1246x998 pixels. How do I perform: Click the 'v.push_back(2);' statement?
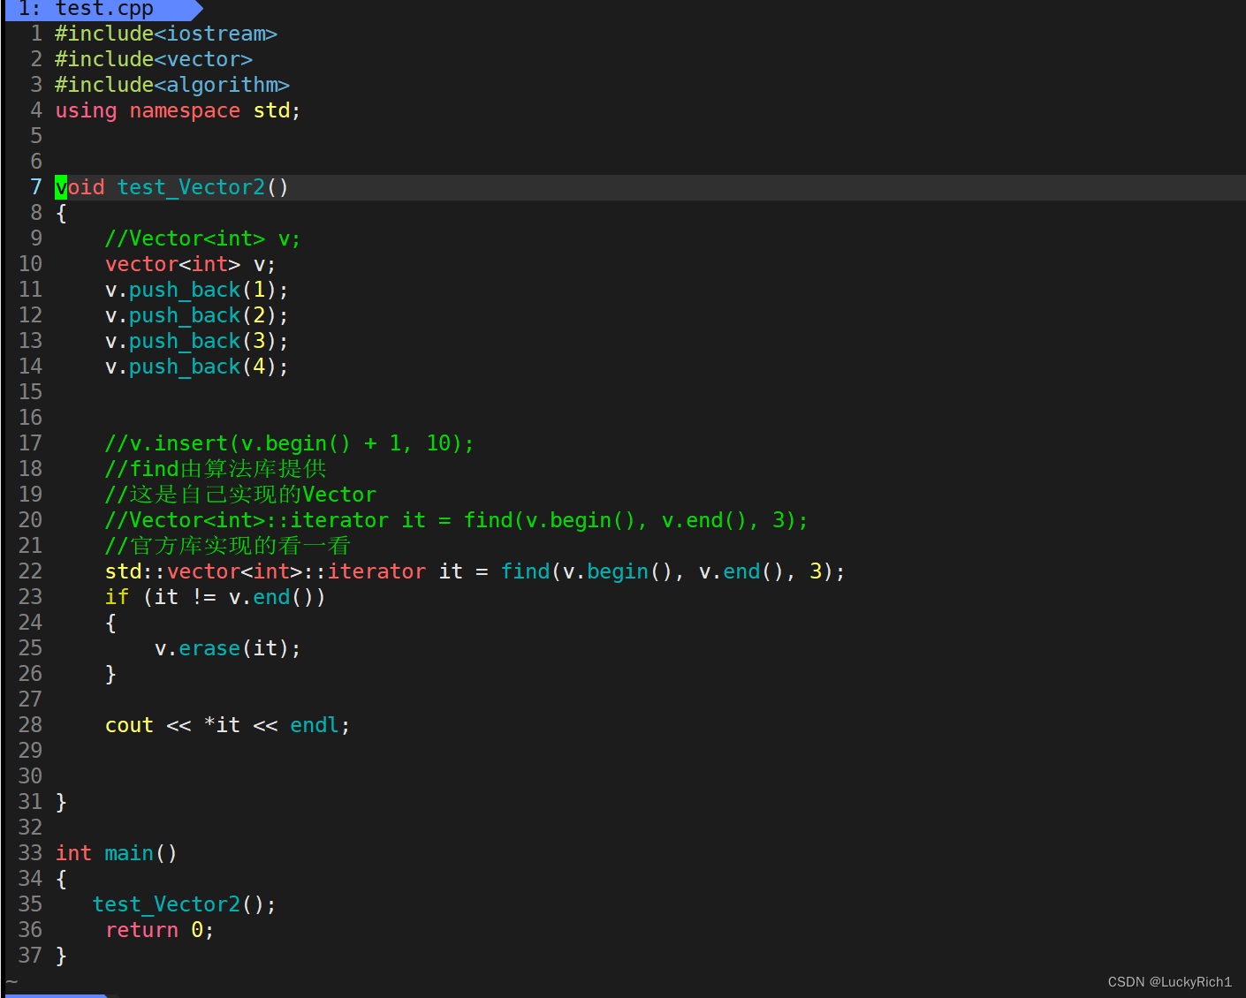(x=196, y=315)
